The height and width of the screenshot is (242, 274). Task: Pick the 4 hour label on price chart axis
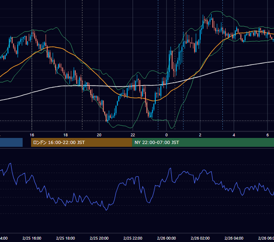point(234,135)
